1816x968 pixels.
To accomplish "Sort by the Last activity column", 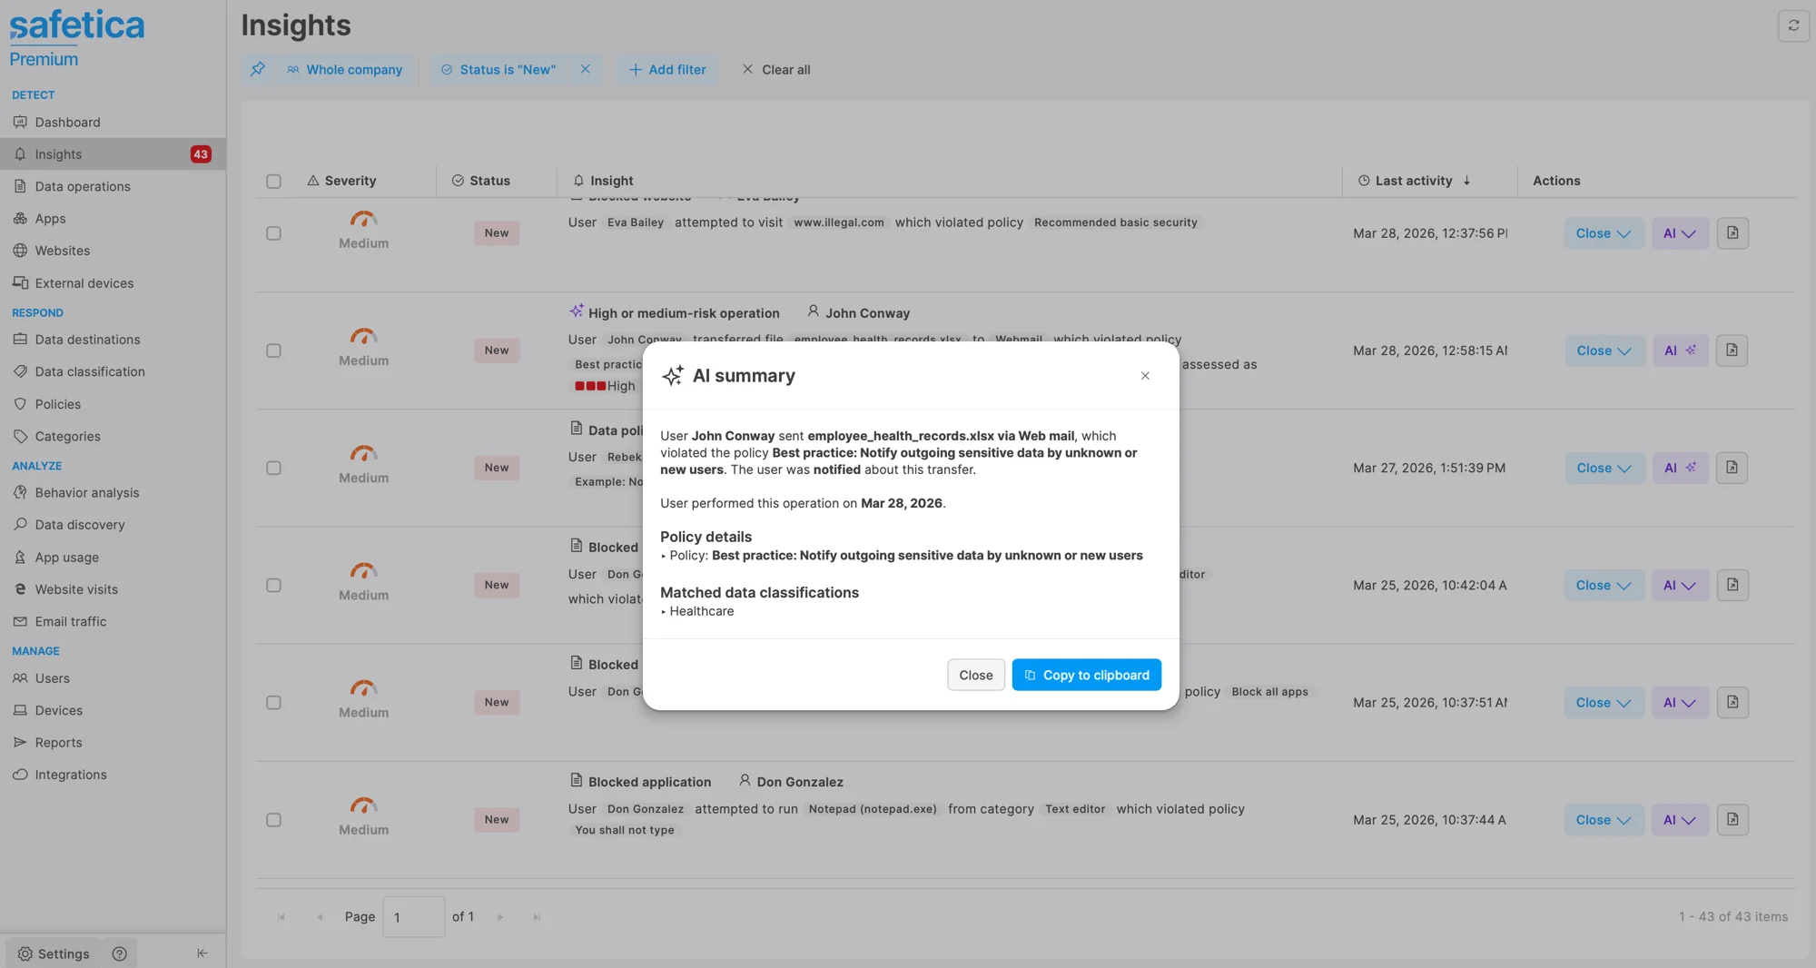I will point(1414,181).
